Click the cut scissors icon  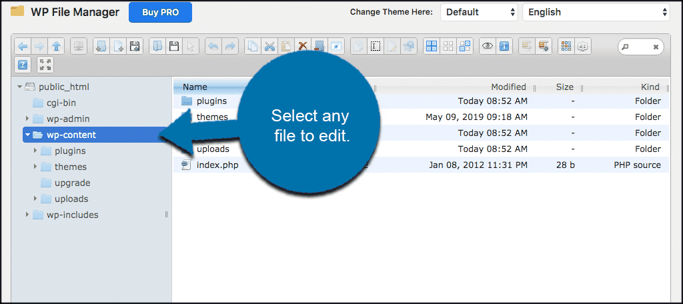point(269,46)
